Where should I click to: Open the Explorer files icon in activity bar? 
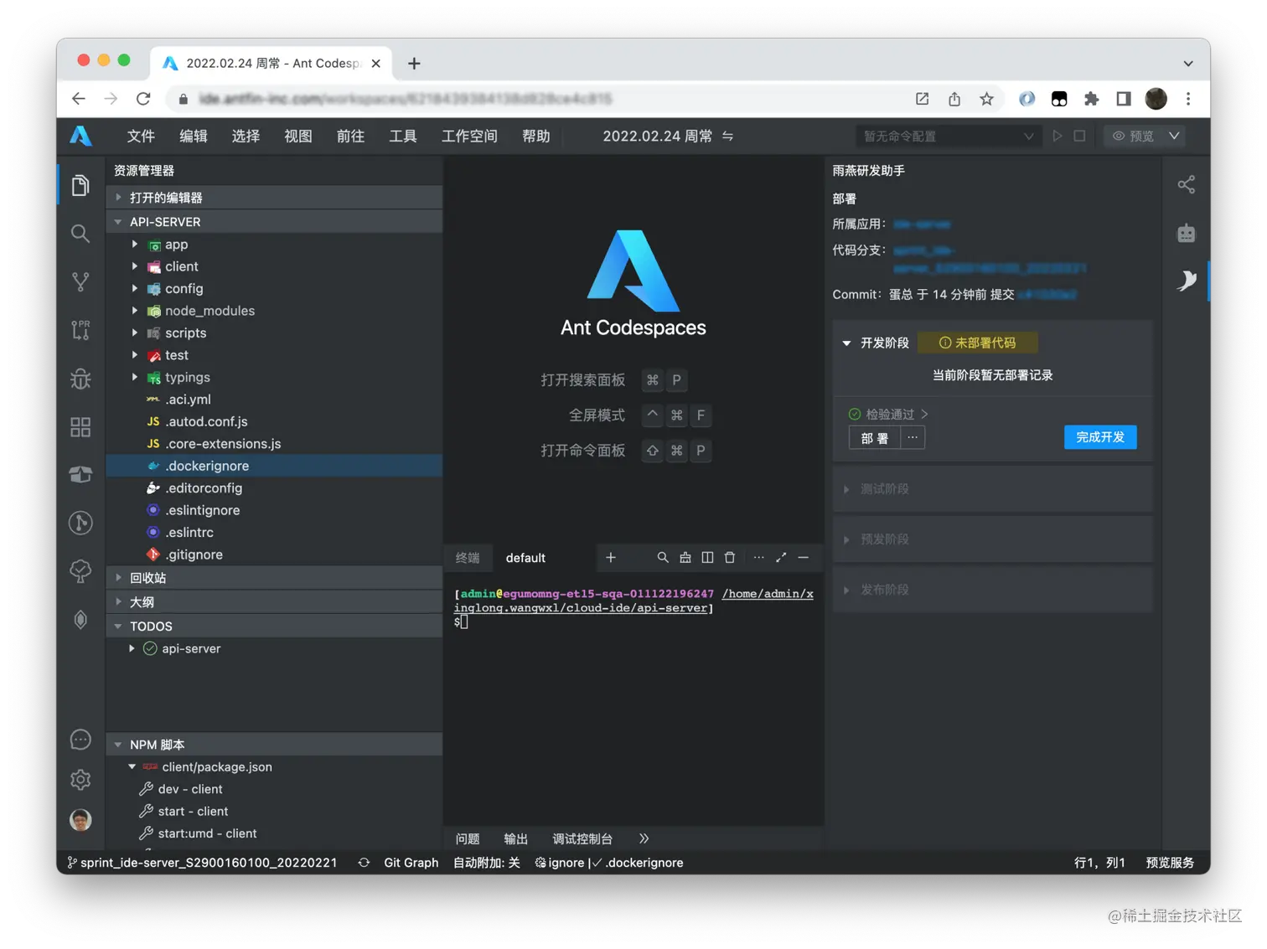[80, 185]
